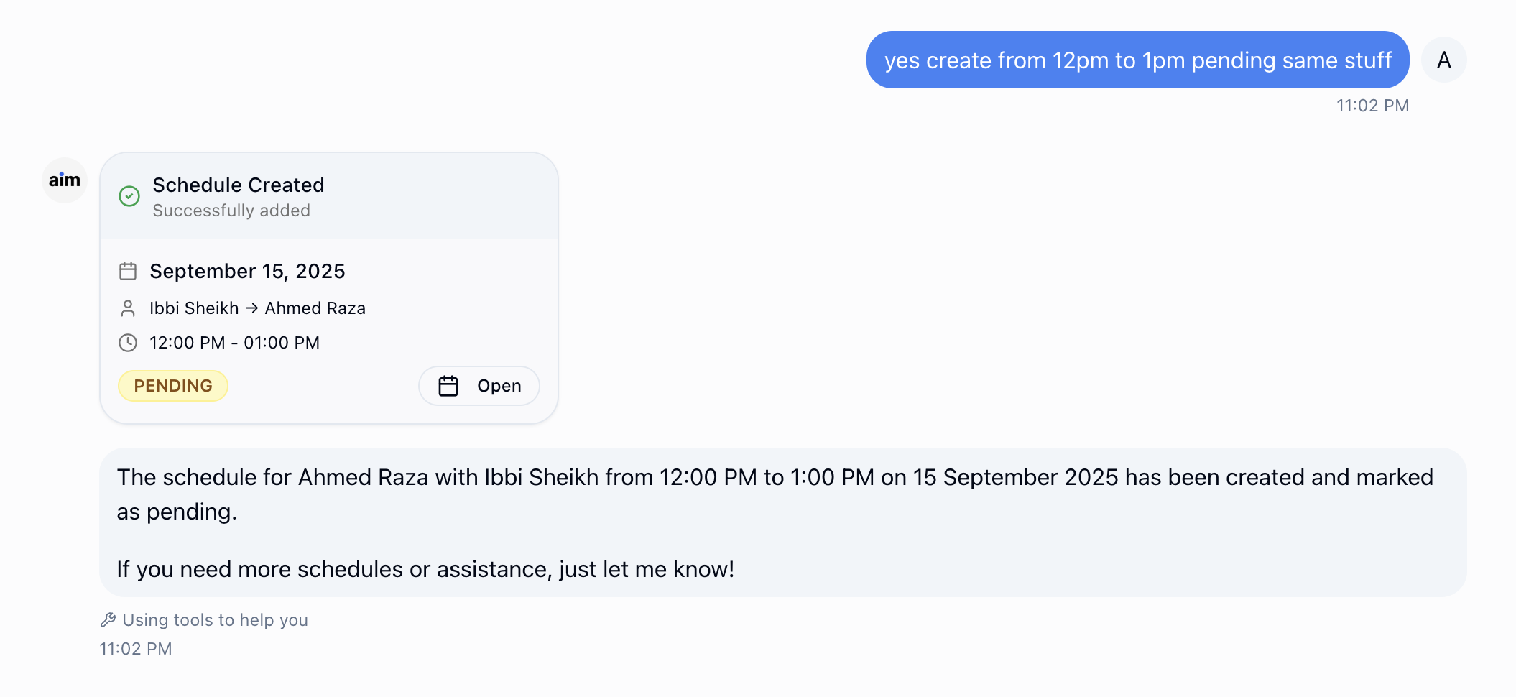Click 'Using tools to help you' label
Image resolution: width=1516 pixels, height=697 pixels.
point(215,619)
